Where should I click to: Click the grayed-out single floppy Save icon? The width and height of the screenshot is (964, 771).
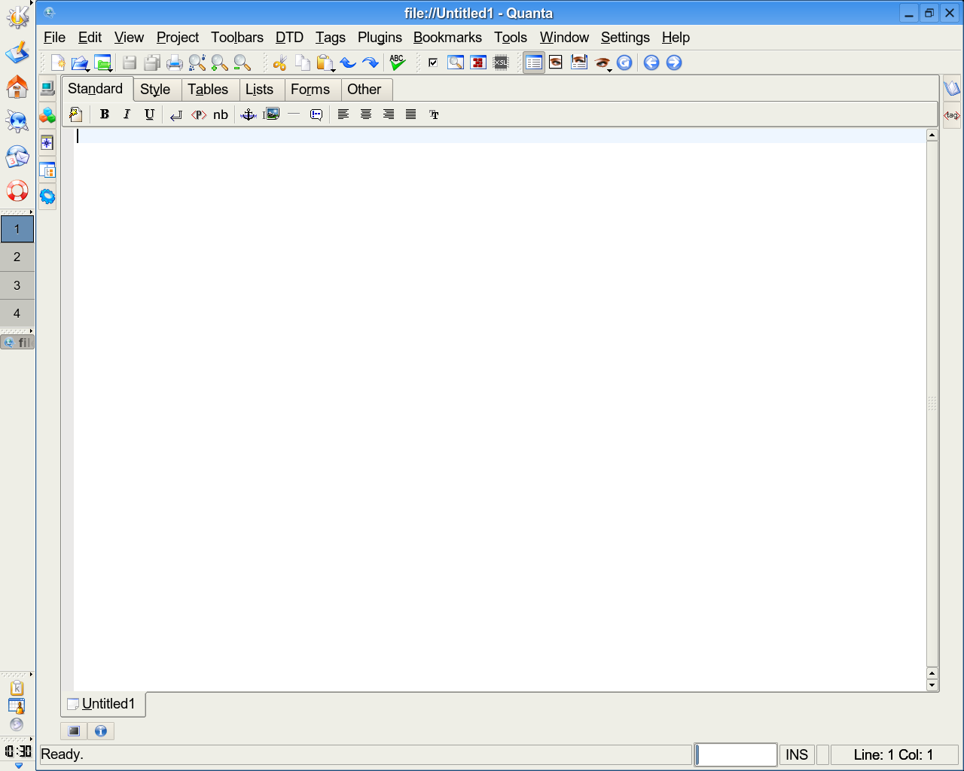pyautogui.click(x=130, y=62)
